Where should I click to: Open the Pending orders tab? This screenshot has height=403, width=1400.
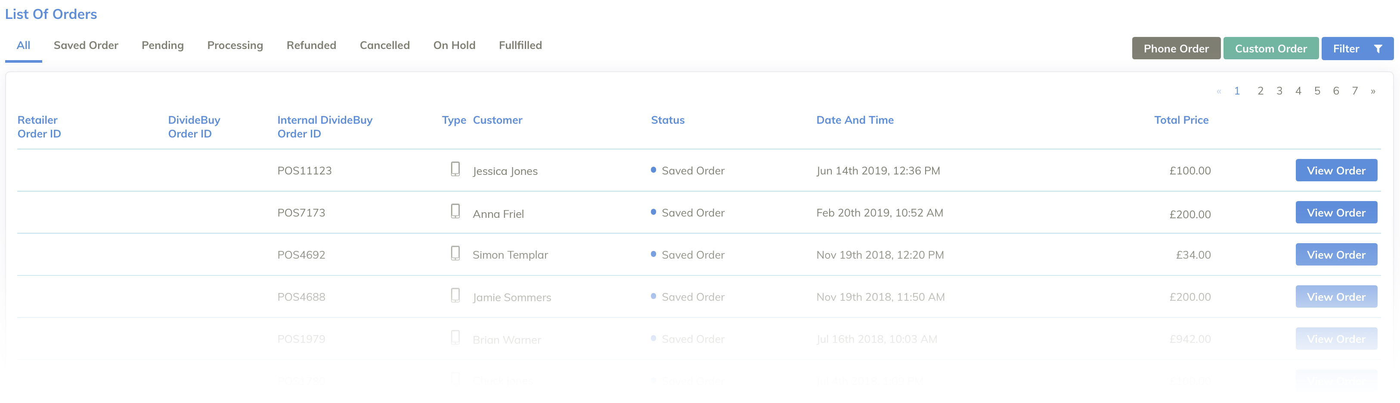click(x=162, y=46)
